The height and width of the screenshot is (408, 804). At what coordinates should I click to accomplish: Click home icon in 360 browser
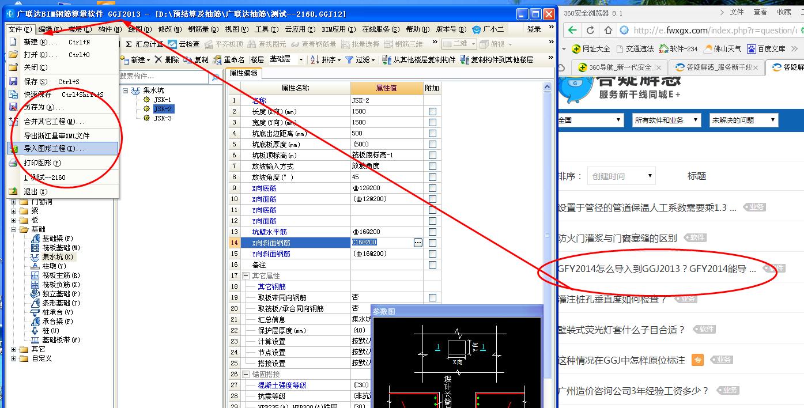pyautogui.click(x=608, y=30)
